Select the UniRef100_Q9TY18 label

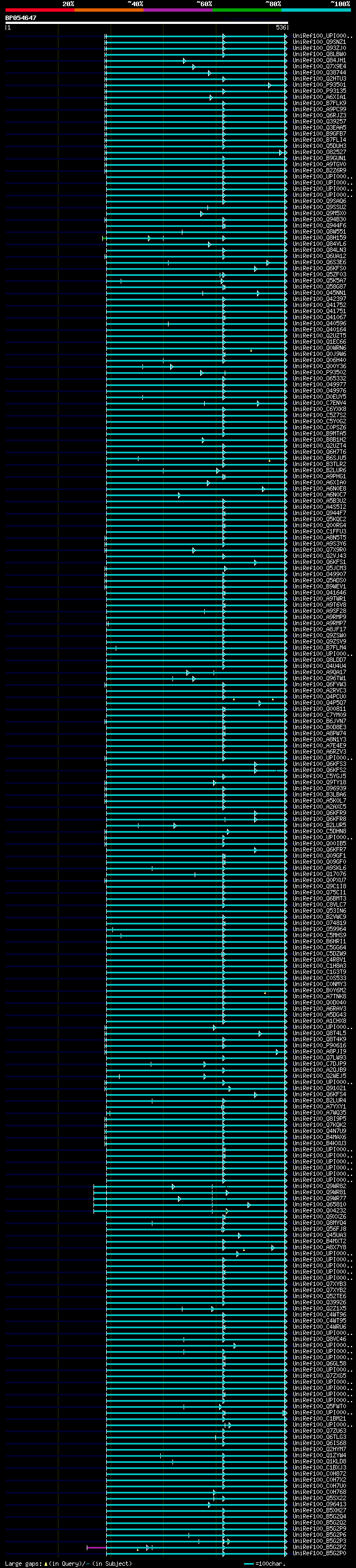[319, 782]
